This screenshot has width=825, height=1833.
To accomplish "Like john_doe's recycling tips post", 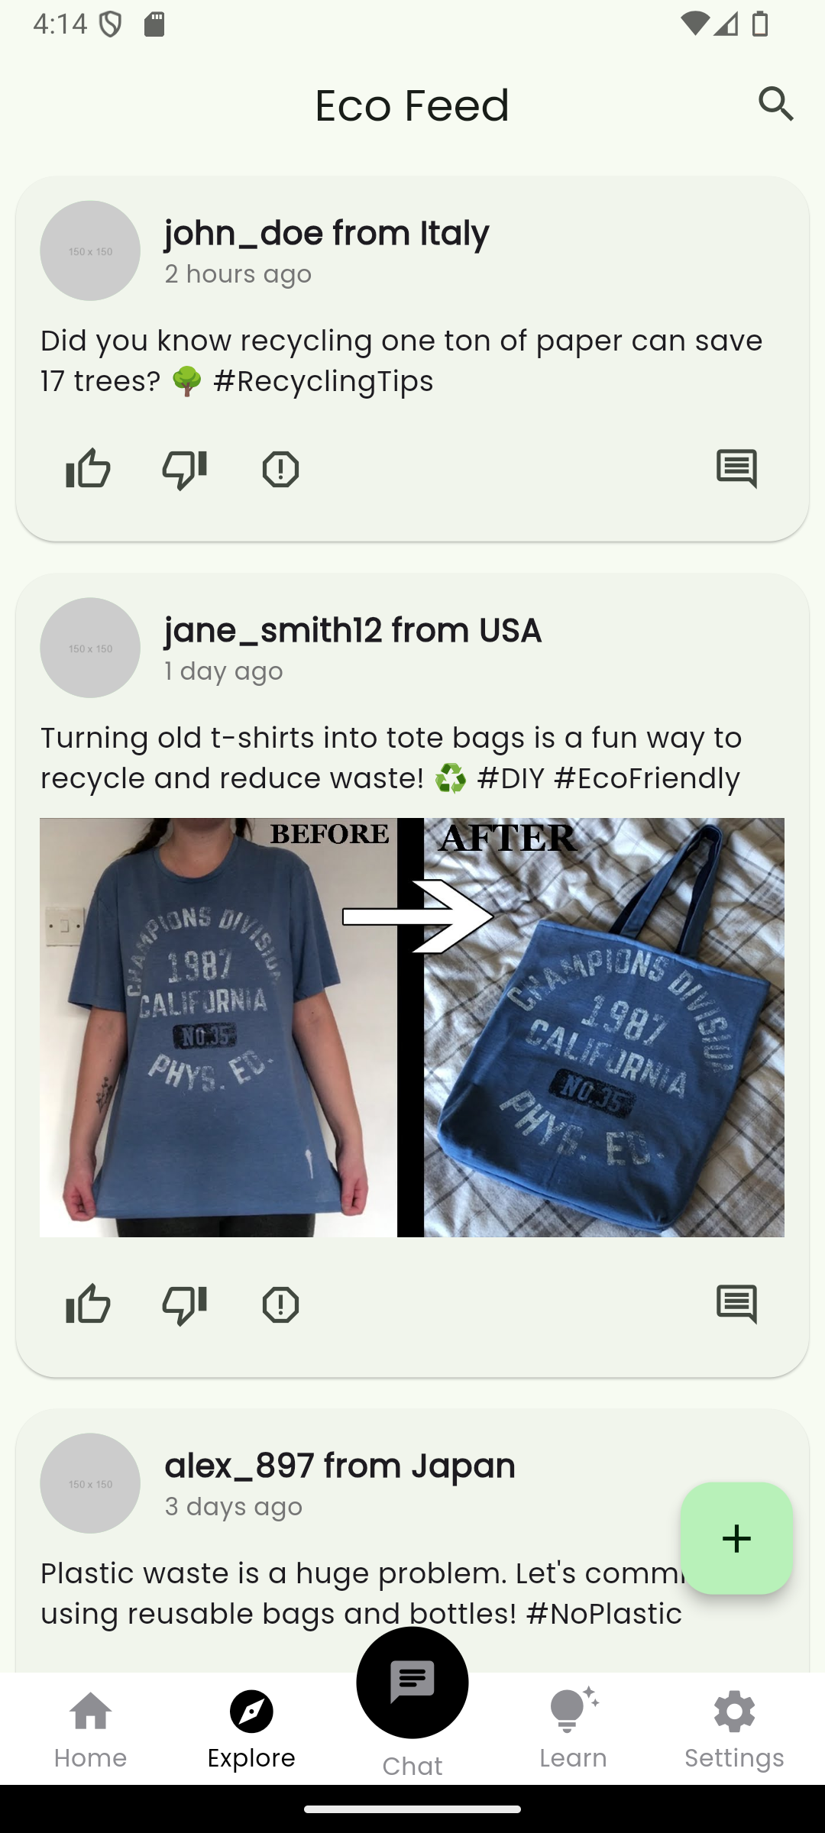I will 88,468.
